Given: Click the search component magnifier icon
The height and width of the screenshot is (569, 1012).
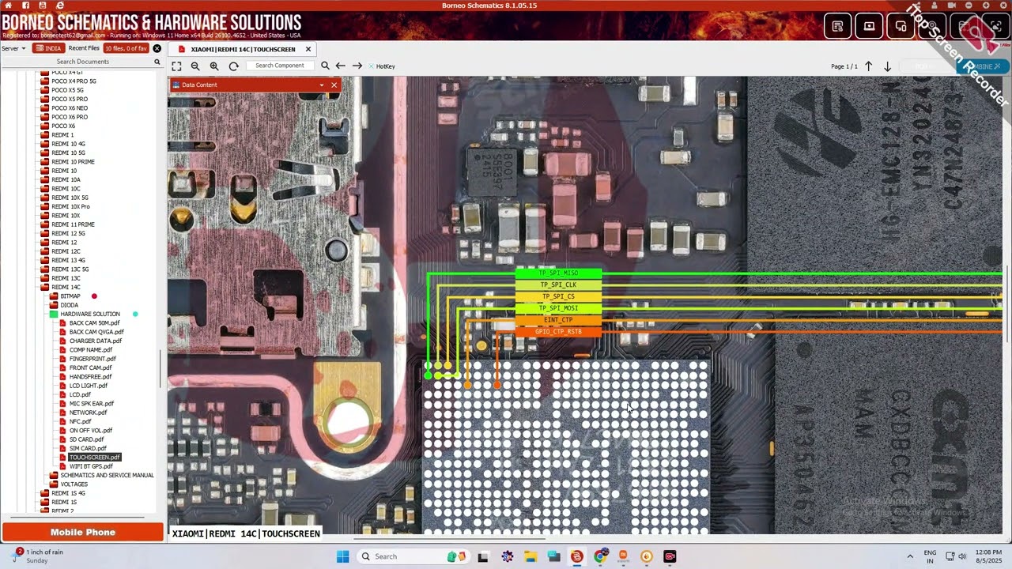Looking at the screenshot, I should pyautogui.click(x=325, y=66).
